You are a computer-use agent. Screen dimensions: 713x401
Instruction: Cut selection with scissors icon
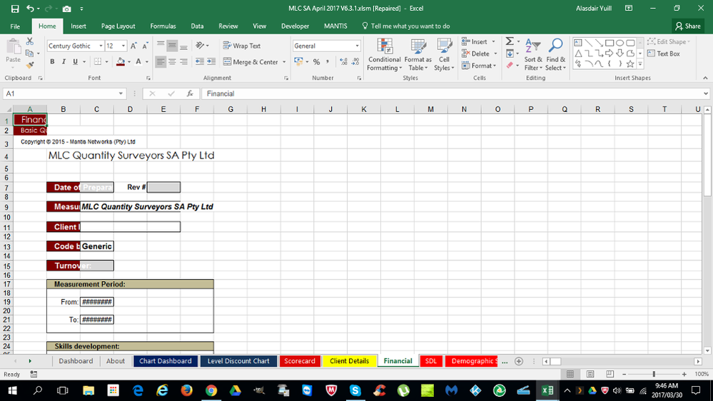29,41
